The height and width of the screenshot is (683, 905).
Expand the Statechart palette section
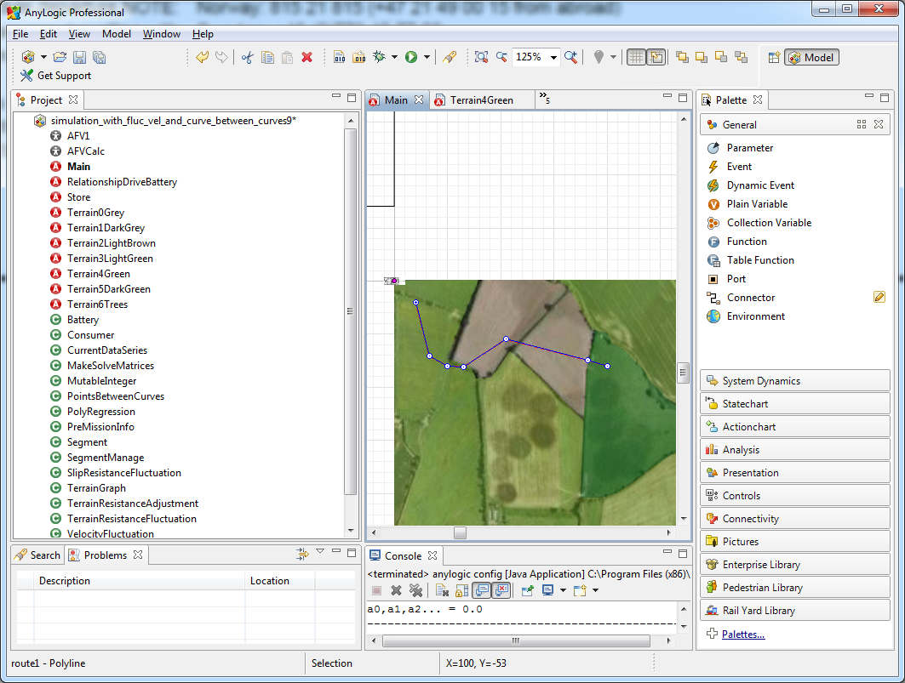pyautogui.click(x=795, y=404)
